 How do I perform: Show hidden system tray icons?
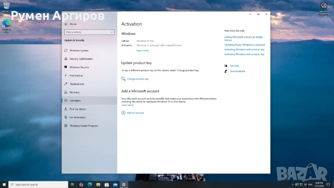[x=293, y=184]
